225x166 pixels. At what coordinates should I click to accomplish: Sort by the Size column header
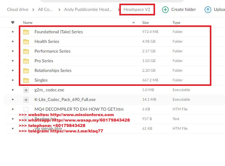(x=145, y=23)
